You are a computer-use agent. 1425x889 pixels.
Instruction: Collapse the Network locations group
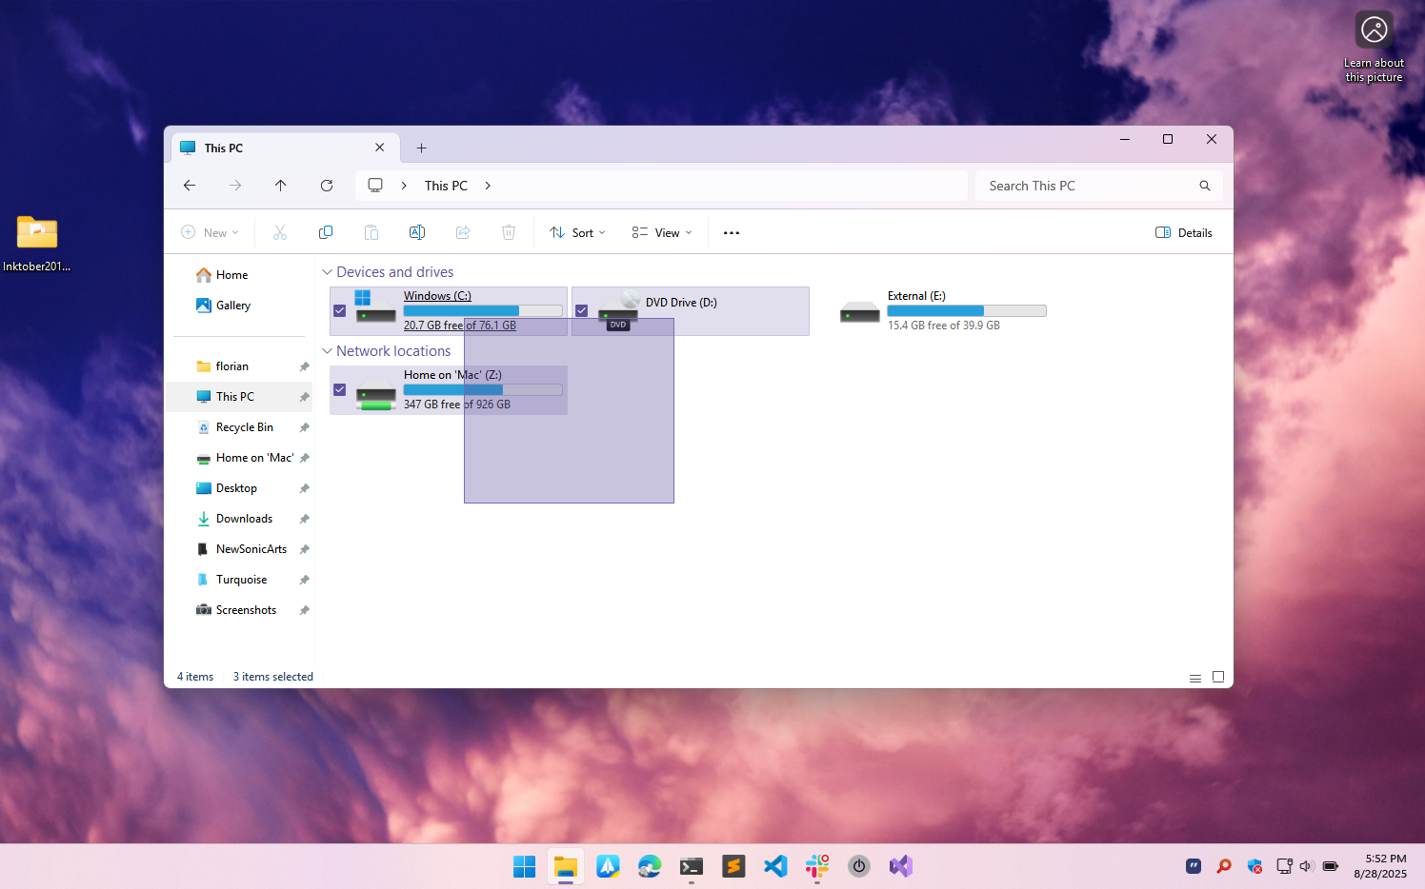click(328, 351)
